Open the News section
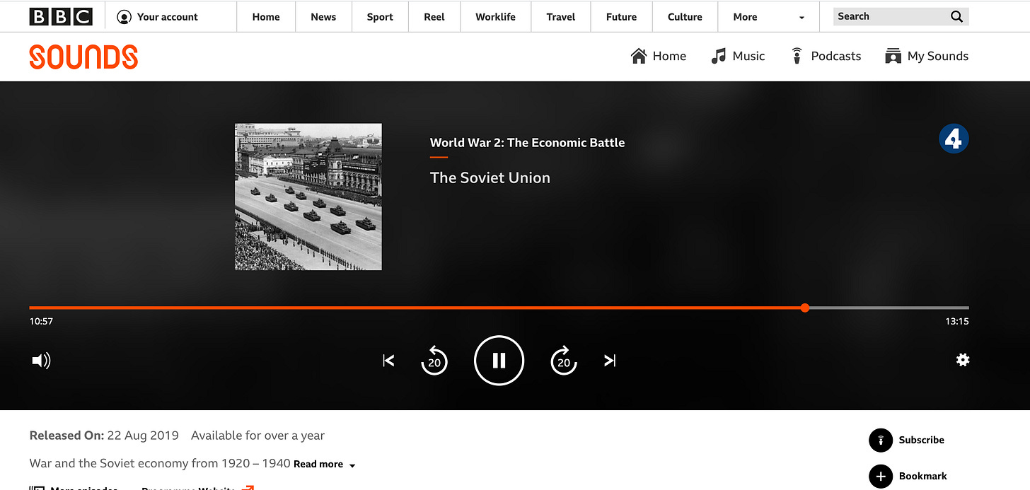Screen dimensions: 1030x490 tap(323, 17)
